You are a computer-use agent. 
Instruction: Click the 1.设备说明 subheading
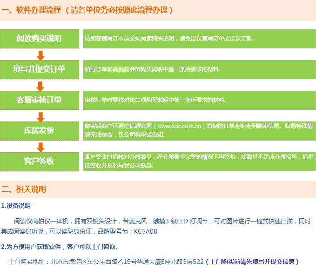(16, 205)
